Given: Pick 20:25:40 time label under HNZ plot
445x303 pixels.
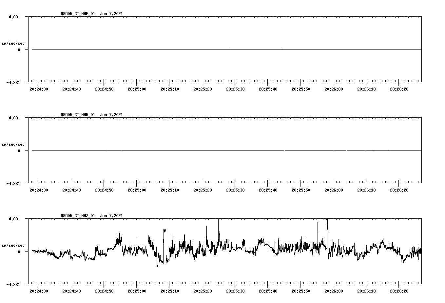Looking at the screenshot, I should pos(268,291).
